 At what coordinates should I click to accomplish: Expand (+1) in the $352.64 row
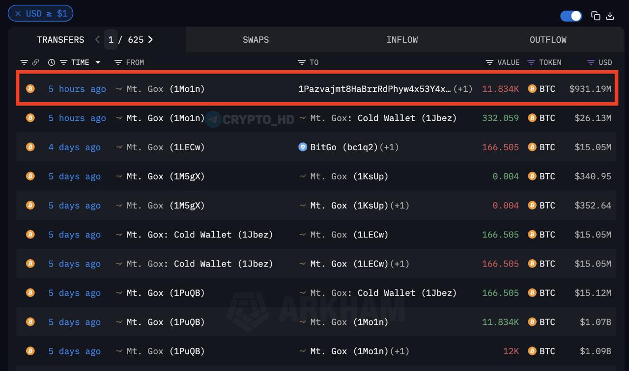(400, 205)
